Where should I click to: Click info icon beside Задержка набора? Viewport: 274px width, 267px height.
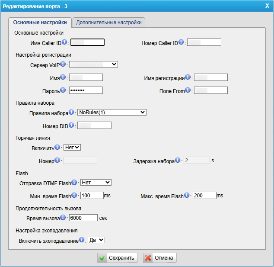click(178, 160)
